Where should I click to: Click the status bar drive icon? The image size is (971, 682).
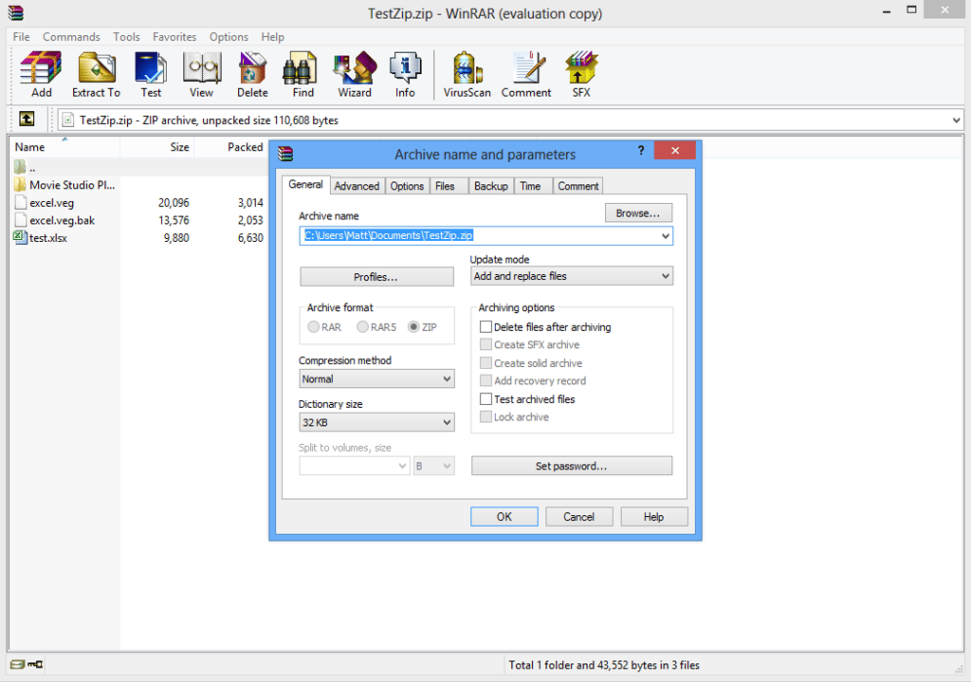coord(17,665)
